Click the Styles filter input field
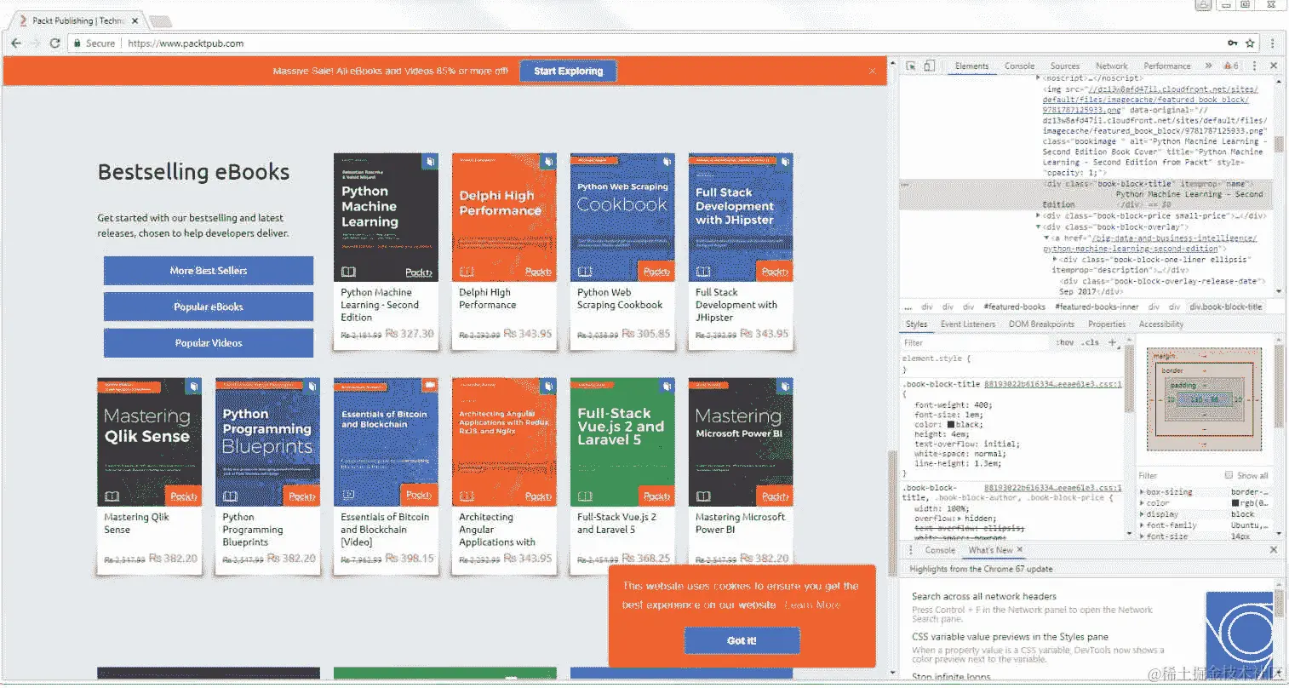 pyautogui.click(x=976, y=342)
